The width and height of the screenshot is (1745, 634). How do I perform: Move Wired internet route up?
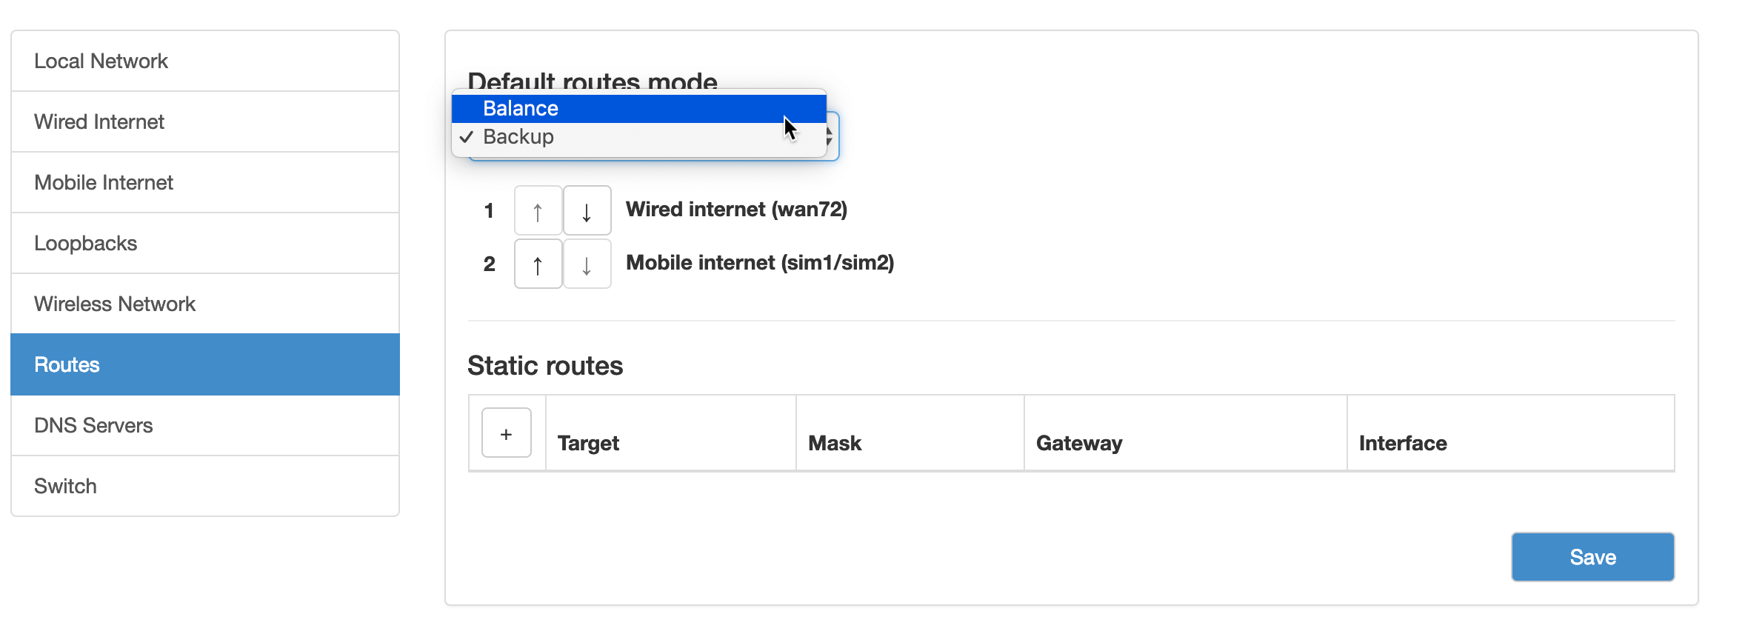[538, 211]
